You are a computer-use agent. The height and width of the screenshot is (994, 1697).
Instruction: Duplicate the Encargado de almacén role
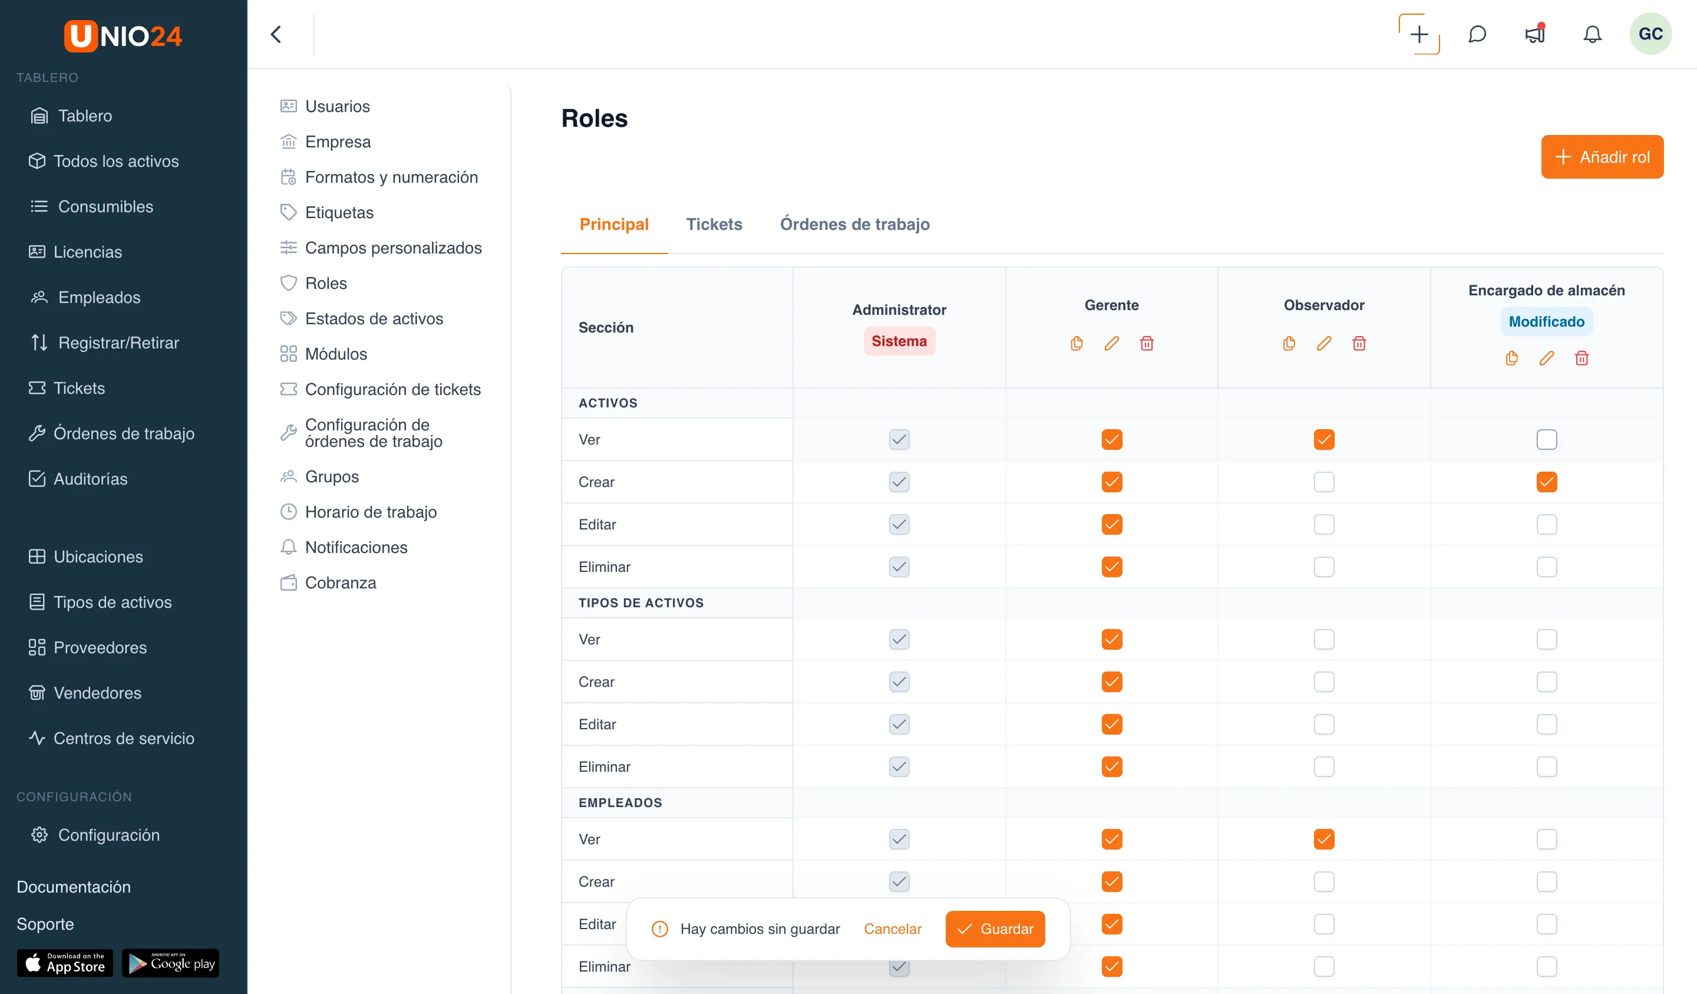(x=1512, y=358)
